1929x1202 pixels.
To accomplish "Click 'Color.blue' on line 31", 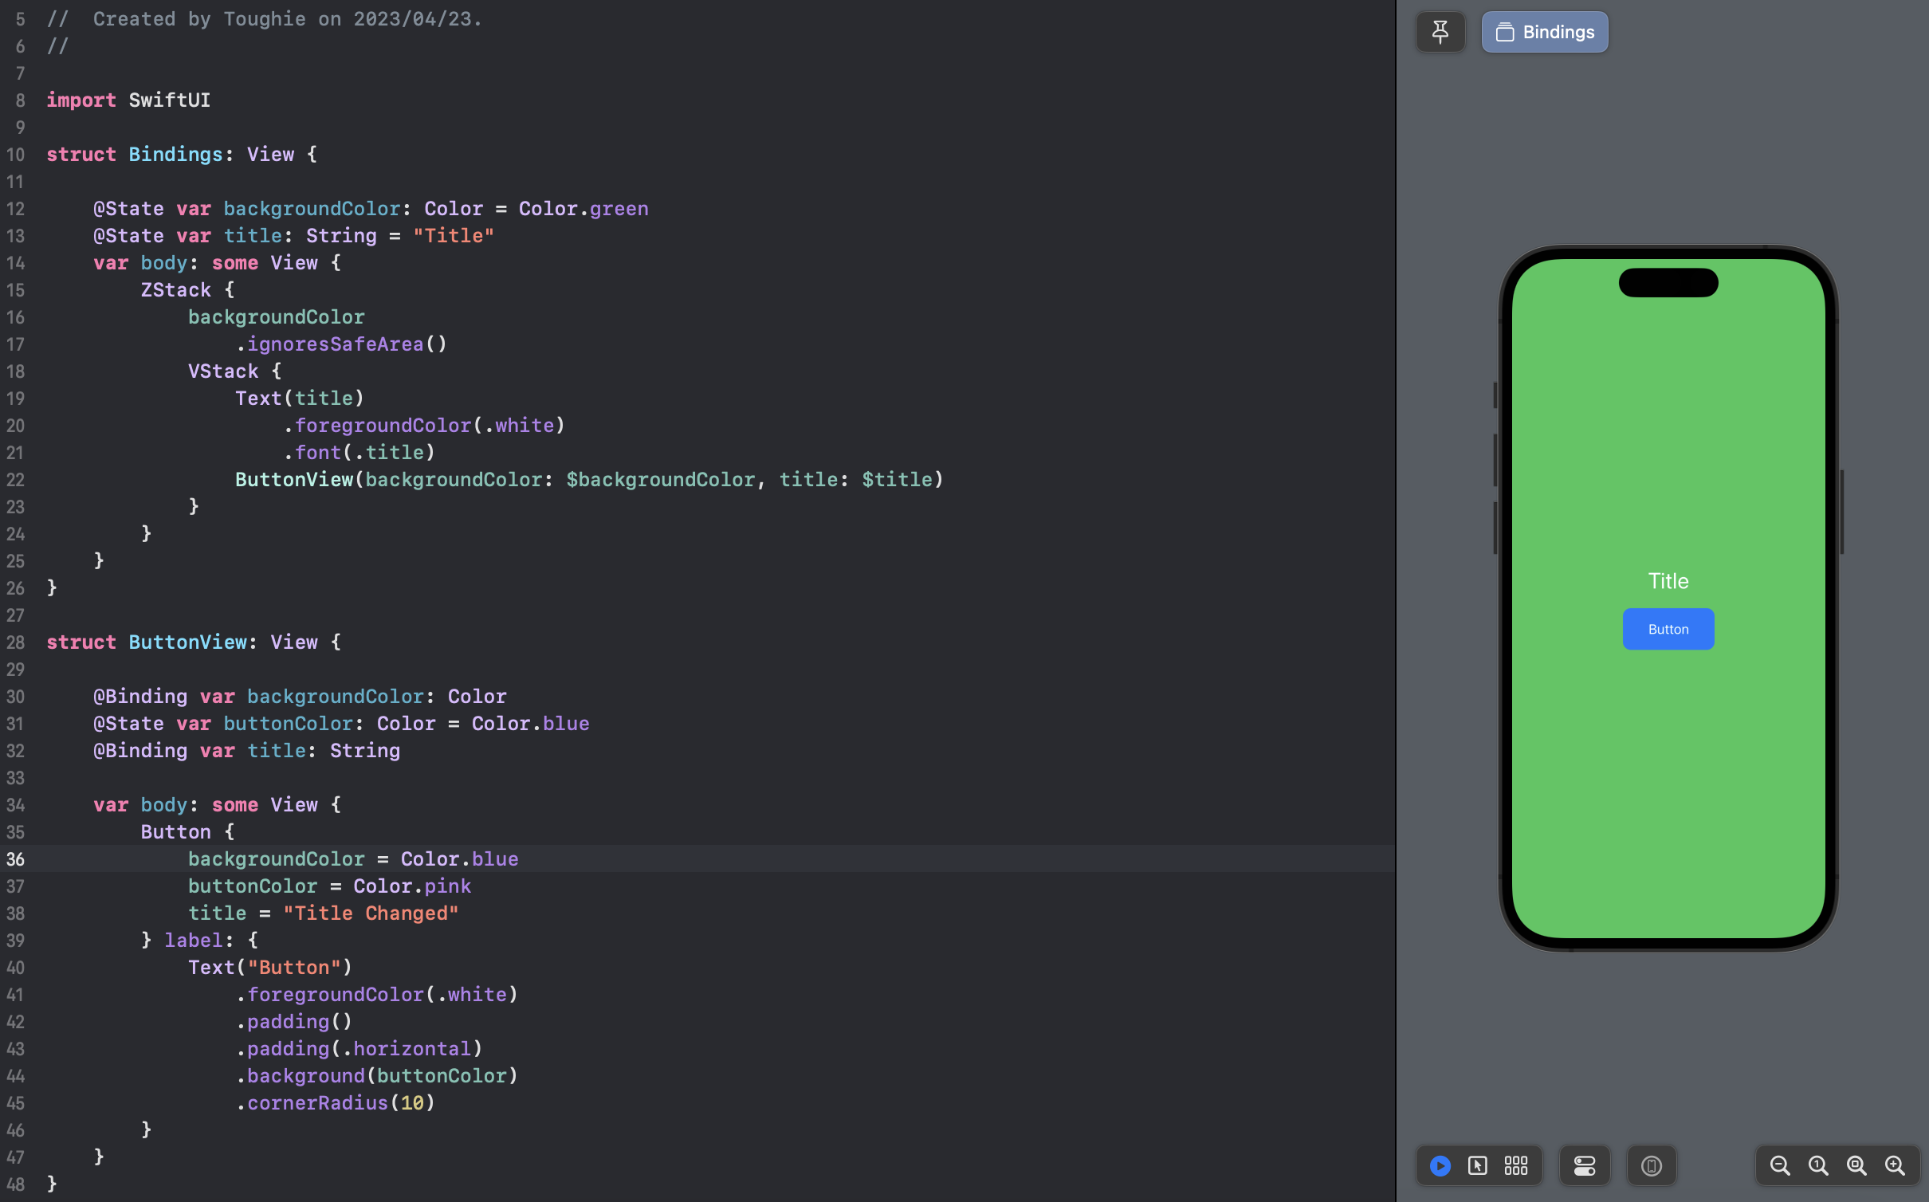I will (530, 724).
